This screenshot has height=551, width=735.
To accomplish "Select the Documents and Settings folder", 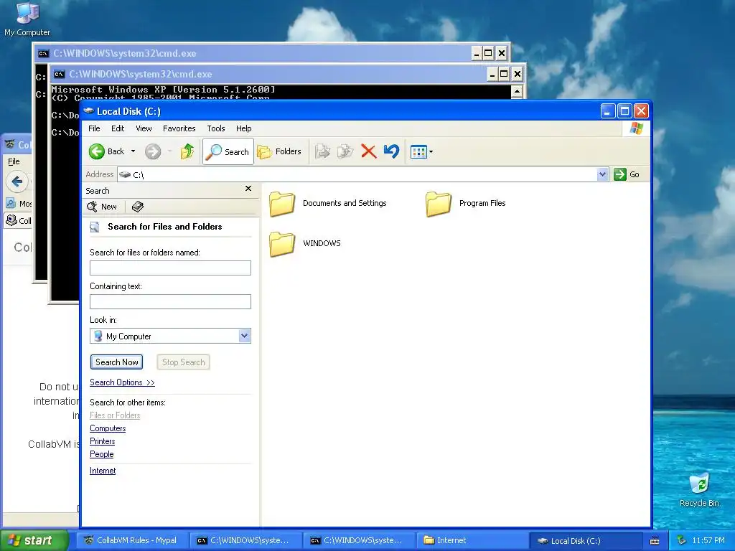I will tap(328, 204).
